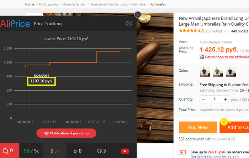Open the heart favorites icon with 3

pos(101,151)
